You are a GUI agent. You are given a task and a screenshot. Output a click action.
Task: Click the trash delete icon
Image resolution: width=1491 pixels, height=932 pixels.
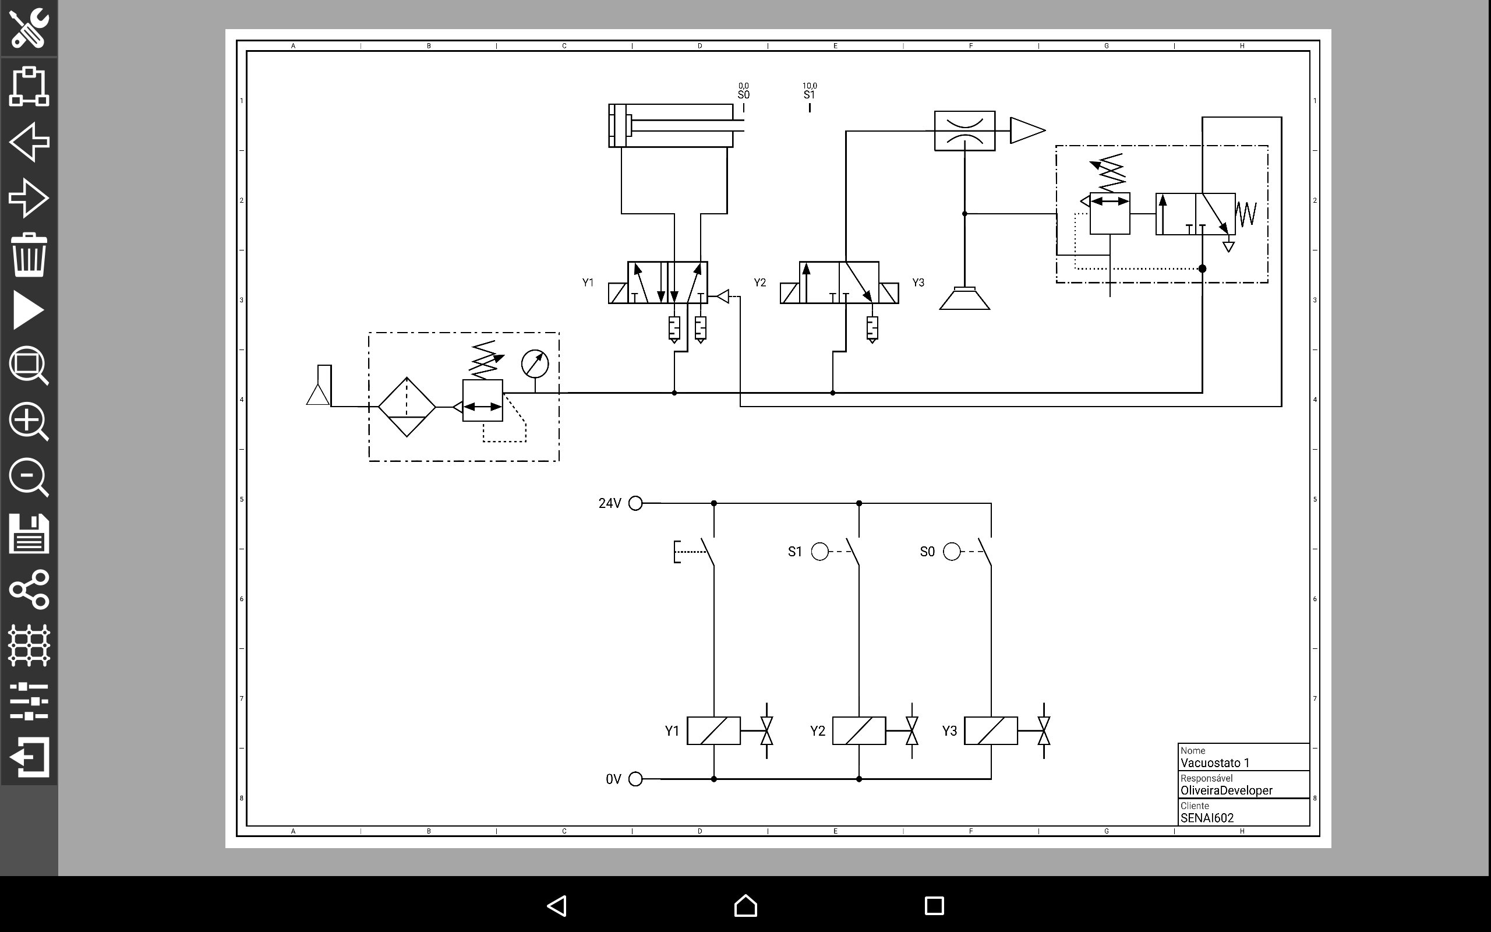click(29, 254)
